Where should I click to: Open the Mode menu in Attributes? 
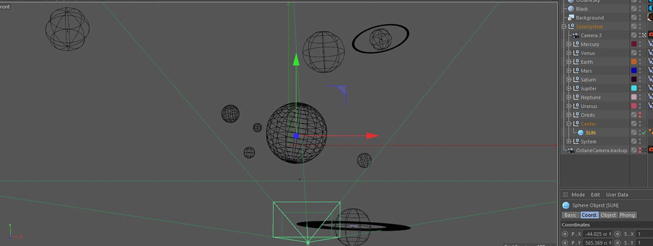[x=578, y=195]
